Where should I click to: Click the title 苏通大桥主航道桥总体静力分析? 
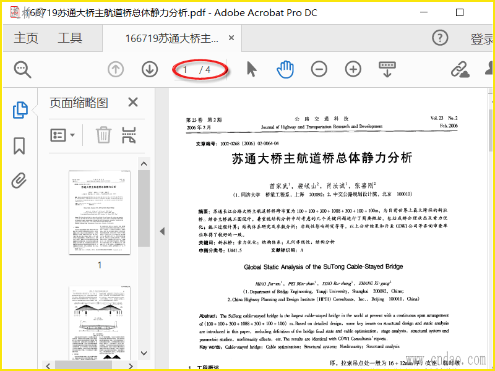322,158
